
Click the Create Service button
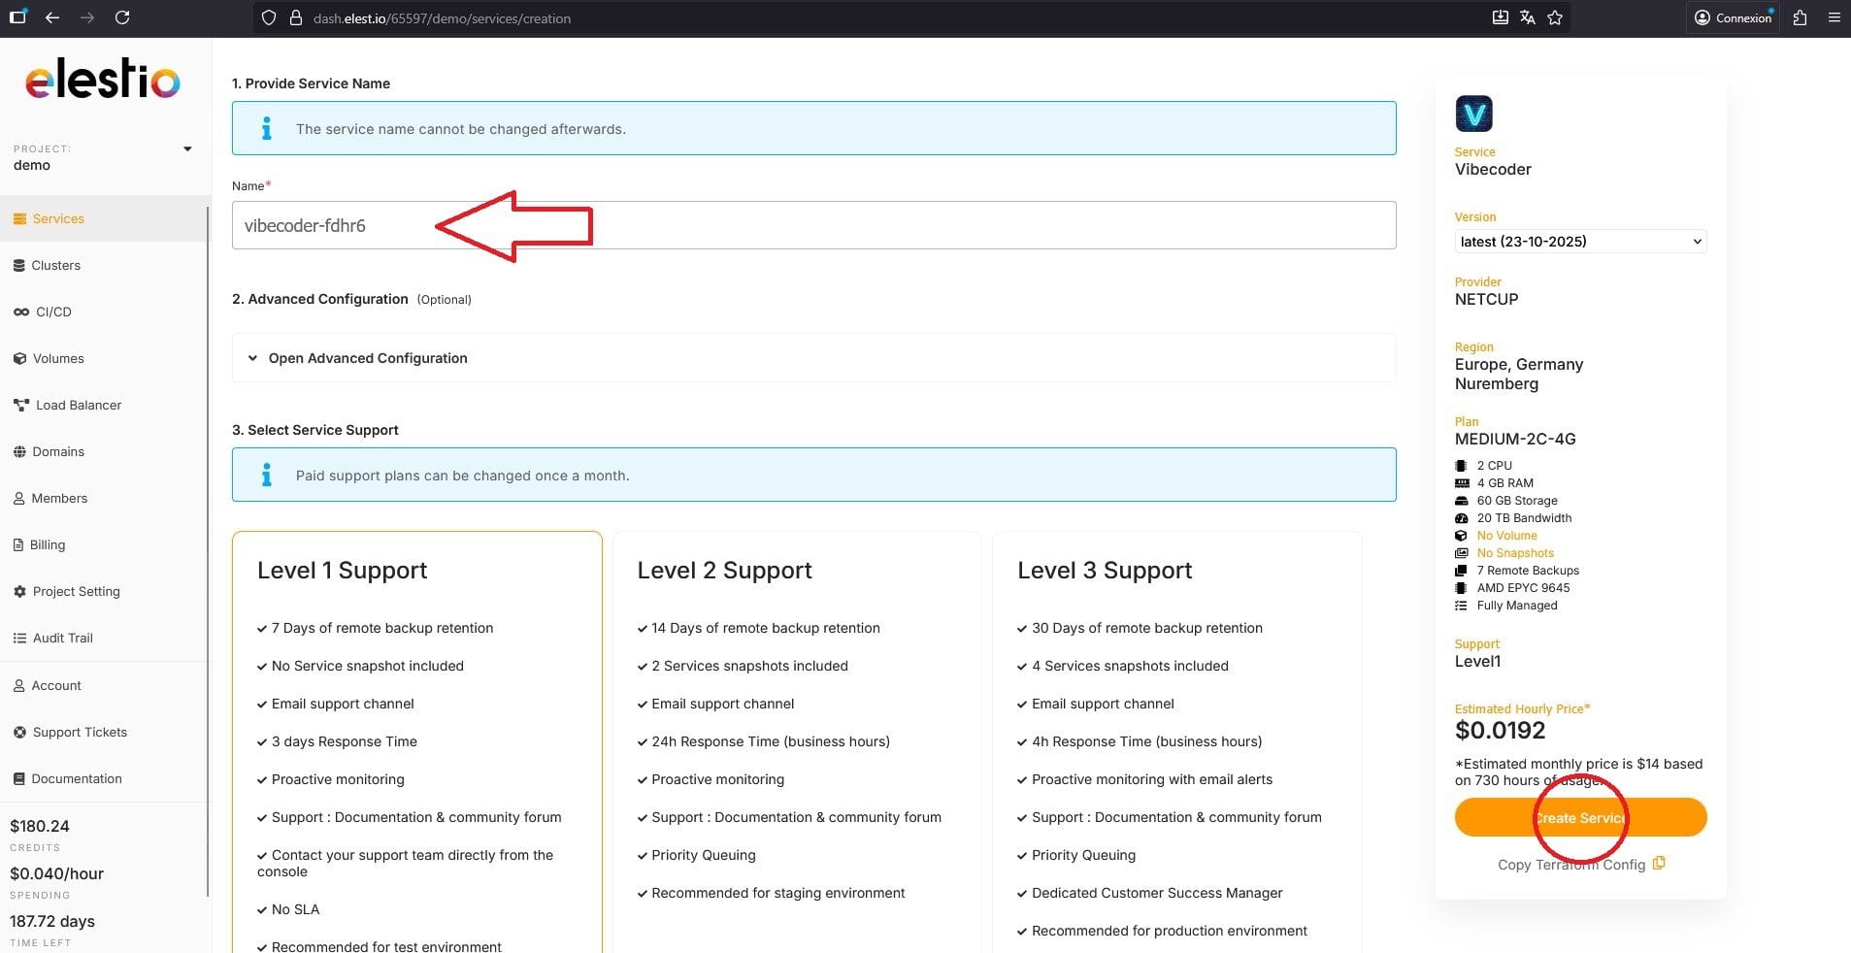click(1579, 817)
